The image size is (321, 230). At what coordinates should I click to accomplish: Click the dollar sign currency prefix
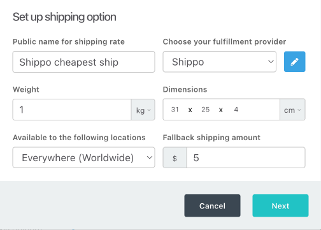pyautogui.click(x=175, y=157)
